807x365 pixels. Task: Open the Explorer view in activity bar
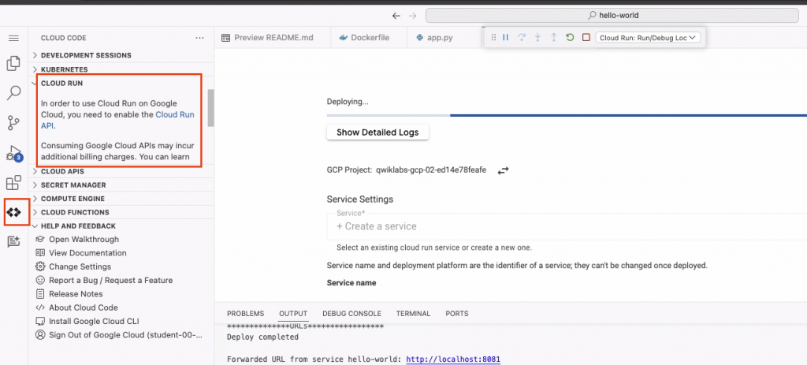point(13,64)
